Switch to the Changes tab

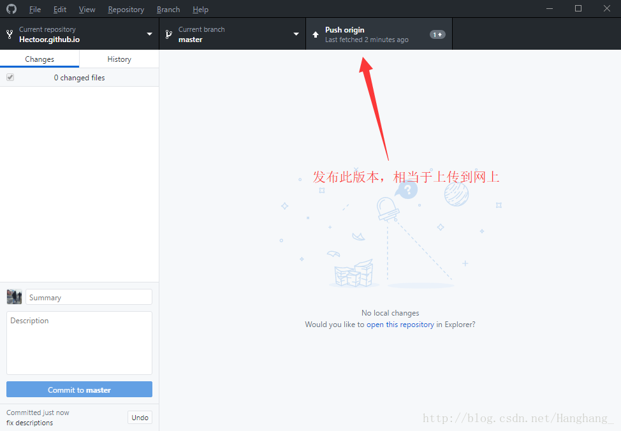point(40,59)
